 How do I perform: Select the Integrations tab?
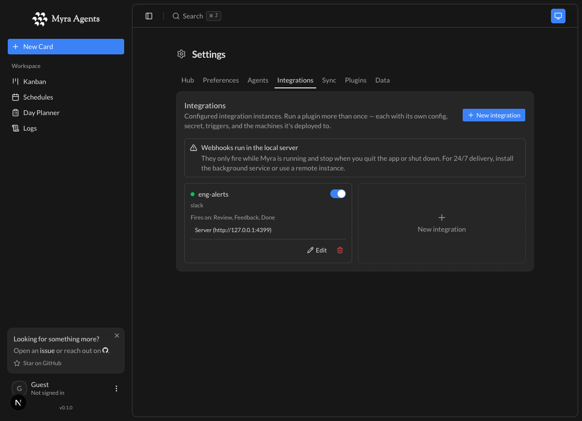[295, 80]
